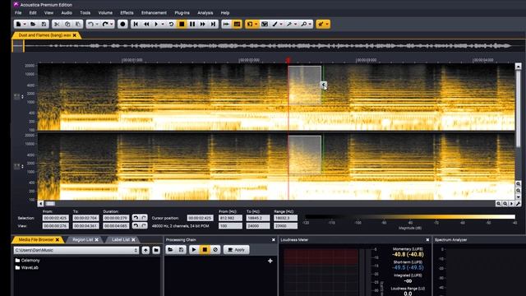Viewport: 526px width, 296px height.
Task: Fast forward playback
Action: (203, 24)
